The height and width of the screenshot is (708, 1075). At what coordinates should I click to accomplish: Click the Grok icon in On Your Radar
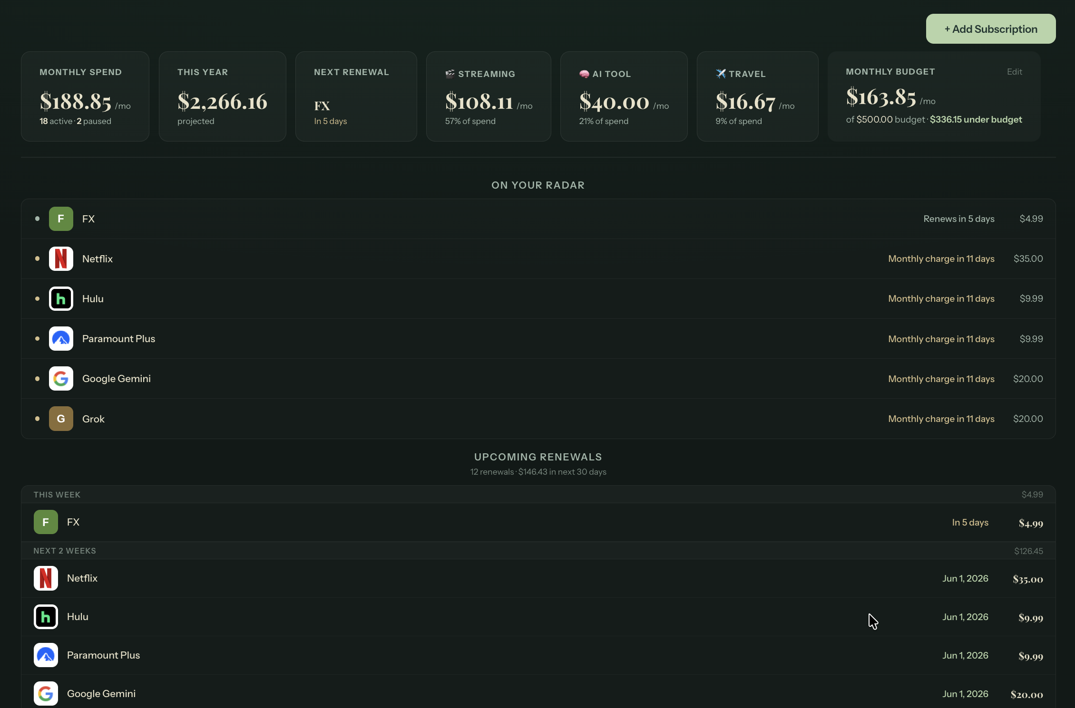[x=61, y=419]
